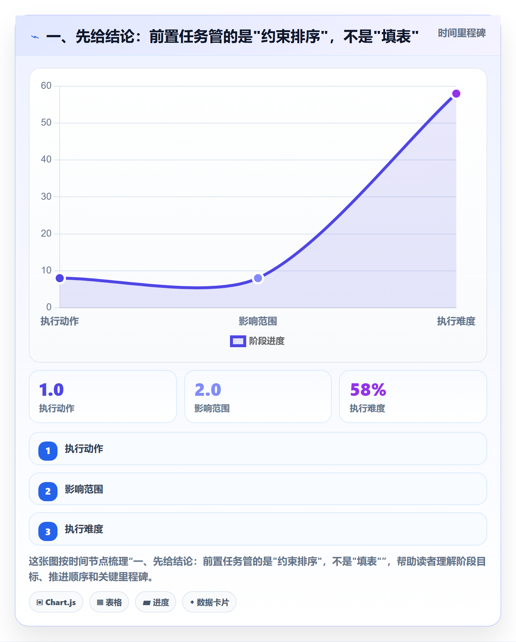Select the 影响范围 data point on chart
Screen dimensions: 516x642
tap(258, 278)
